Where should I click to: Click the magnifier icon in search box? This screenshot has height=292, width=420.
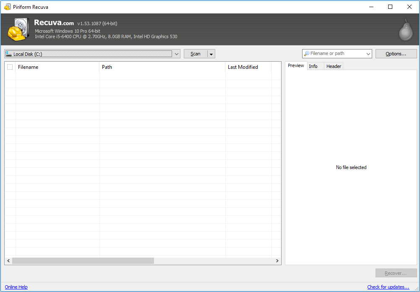[x=307, y=53]
